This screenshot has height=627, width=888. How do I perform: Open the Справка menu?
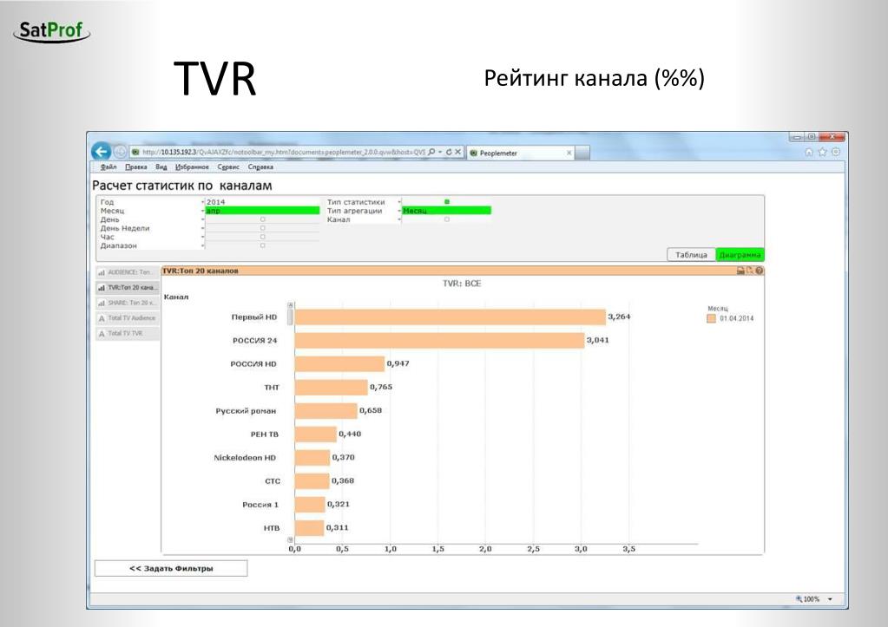point(260,167)
